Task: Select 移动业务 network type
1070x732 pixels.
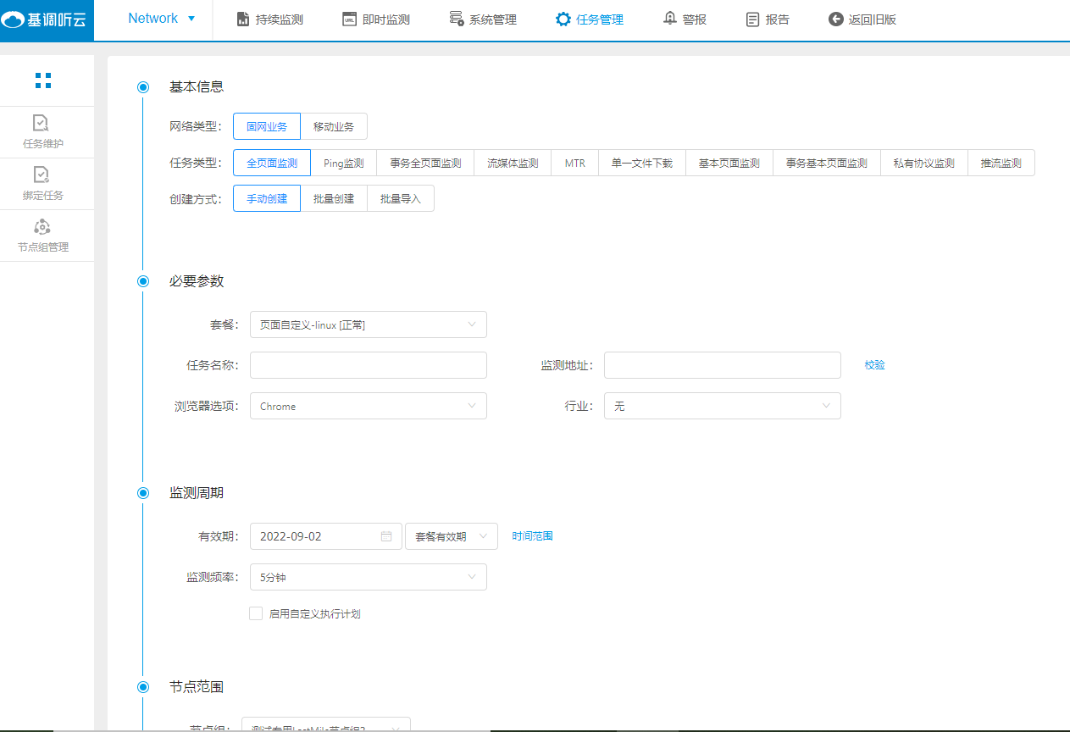Action: click(x=334, y=127)
